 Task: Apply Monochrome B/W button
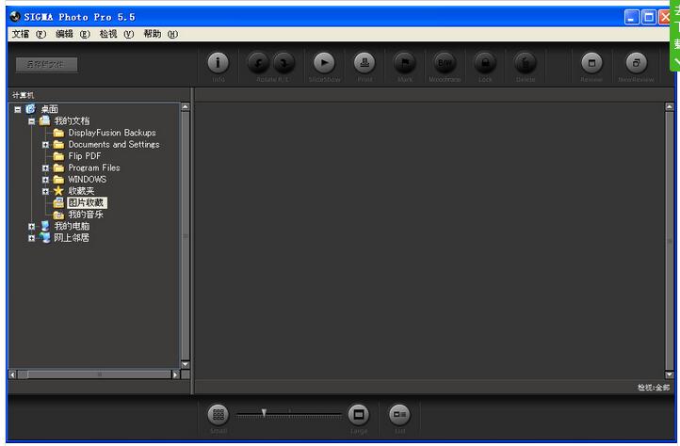coord(445,63)
